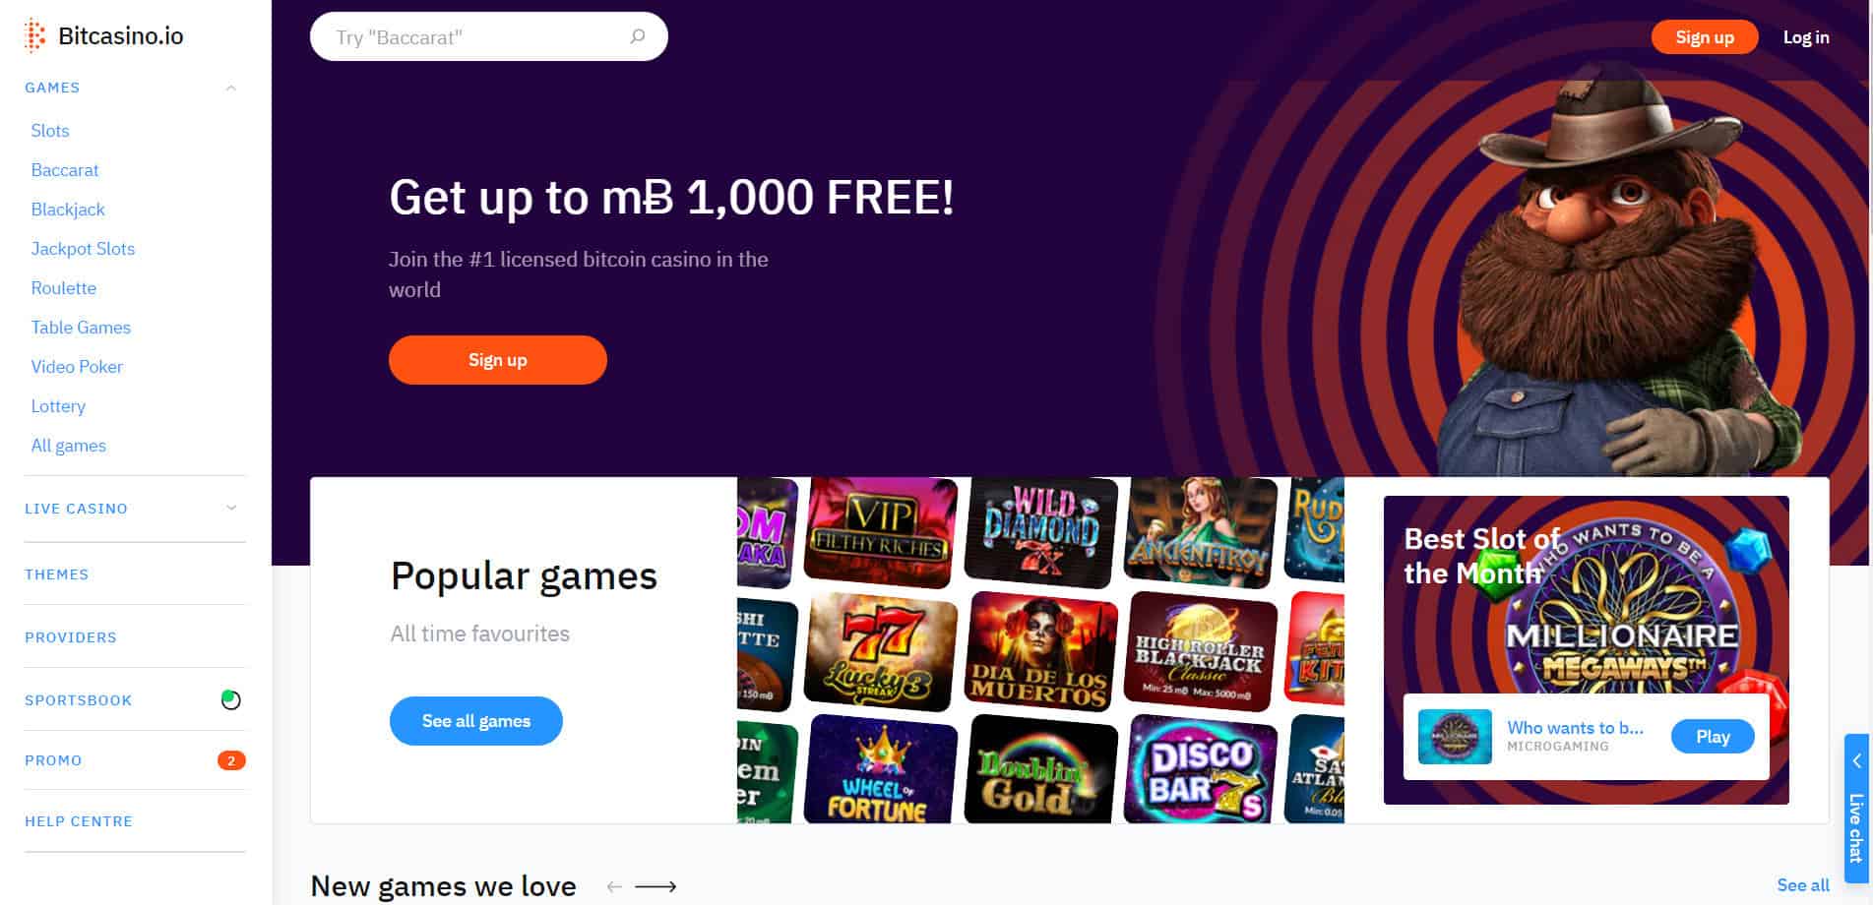Click the Log in link

pos(1806,37)
